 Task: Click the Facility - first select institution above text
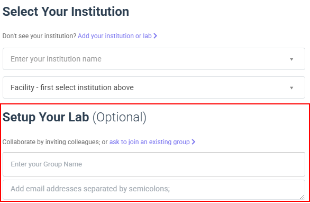pos(72,87)
